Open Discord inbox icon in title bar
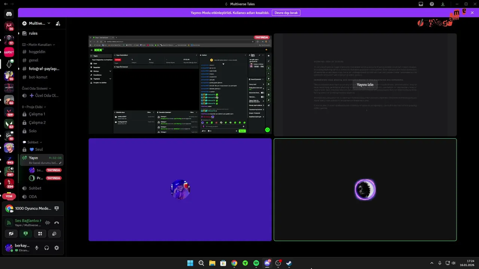 pos(421,4)
